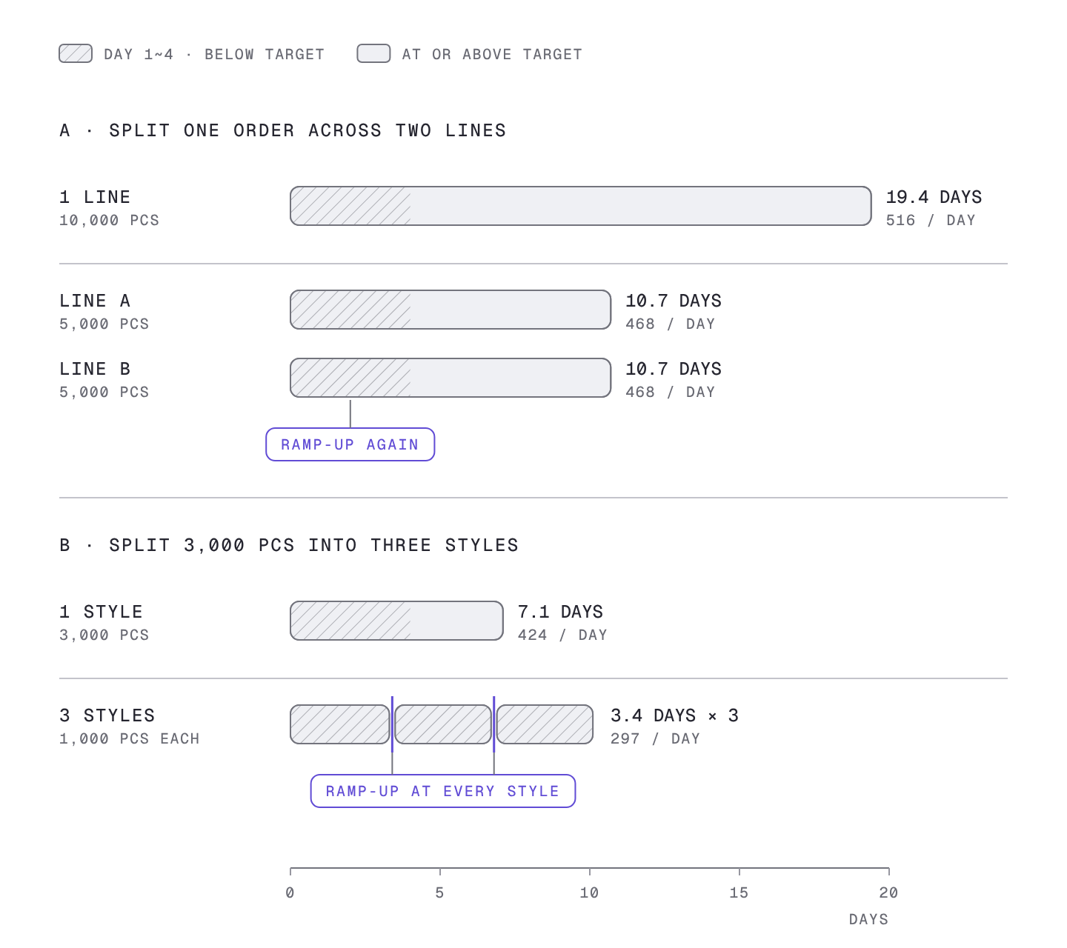Click the '1 LINE' row label
The image size is (1067, 948).
(95, 197)
